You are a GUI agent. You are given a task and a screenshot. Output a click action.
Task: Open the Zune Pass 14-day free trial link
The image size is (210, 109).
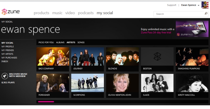coord(156,33)
